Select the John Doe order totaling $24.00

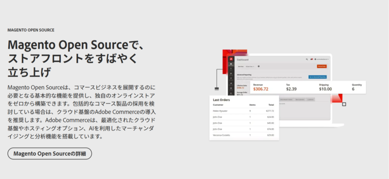point(244,117)
